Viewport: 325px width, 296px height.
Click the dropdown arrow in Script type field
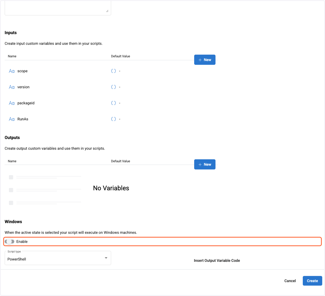pos(106,258)
